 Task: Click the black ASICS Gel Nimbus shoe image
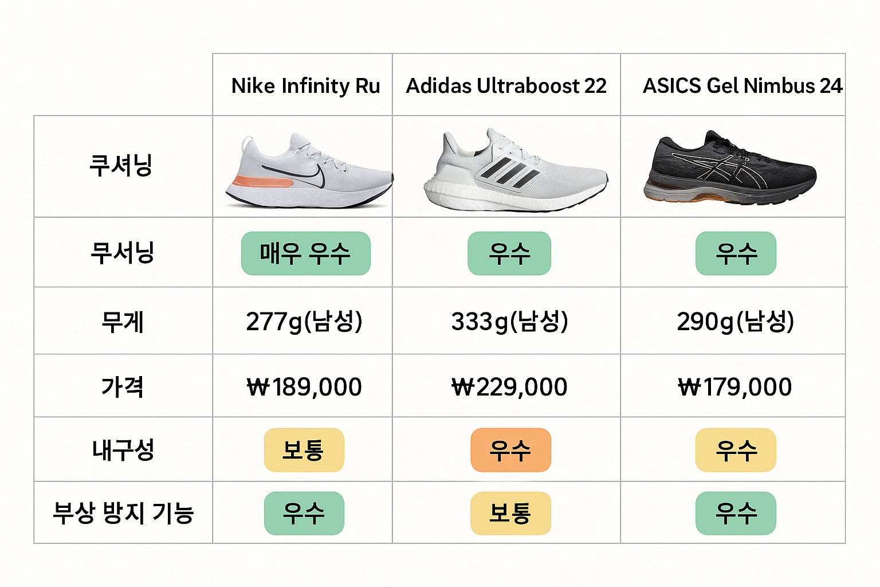[730, 168]
